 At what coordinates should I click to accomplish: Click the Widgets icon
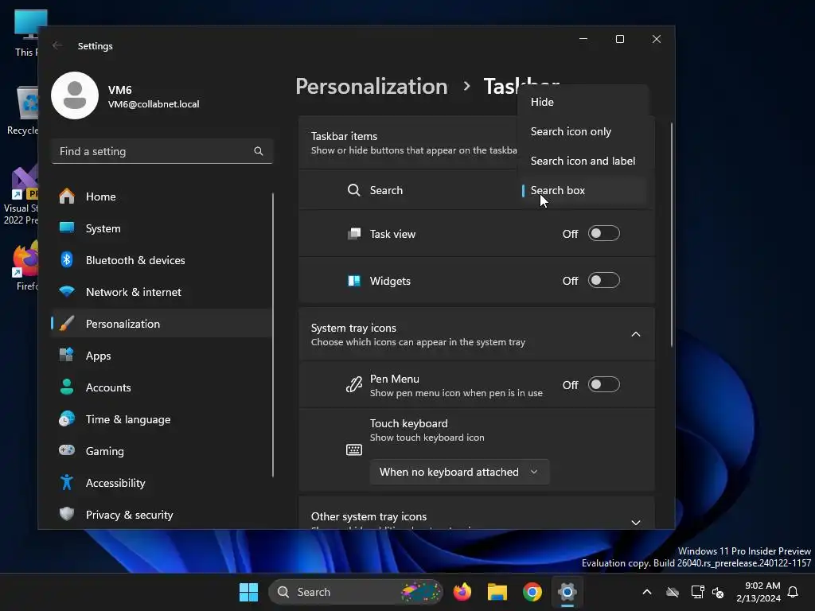(354, 281)
